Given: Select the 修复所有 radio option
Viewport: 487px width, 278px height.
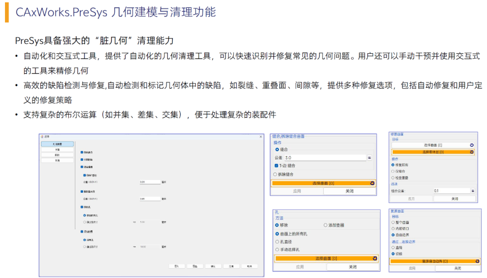Looking at the screenshot, I should pos(393,165).
